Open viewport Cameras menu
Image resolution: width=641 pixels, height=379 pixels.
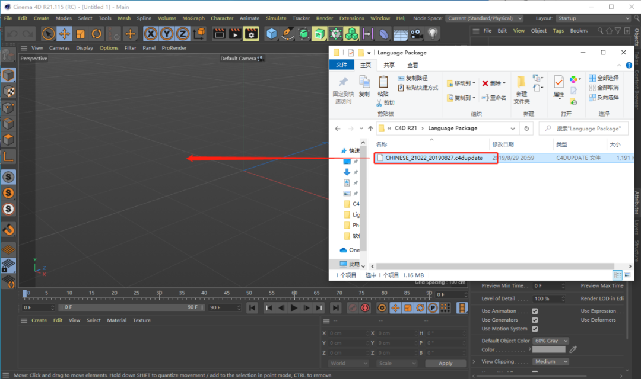coord(59,48)
